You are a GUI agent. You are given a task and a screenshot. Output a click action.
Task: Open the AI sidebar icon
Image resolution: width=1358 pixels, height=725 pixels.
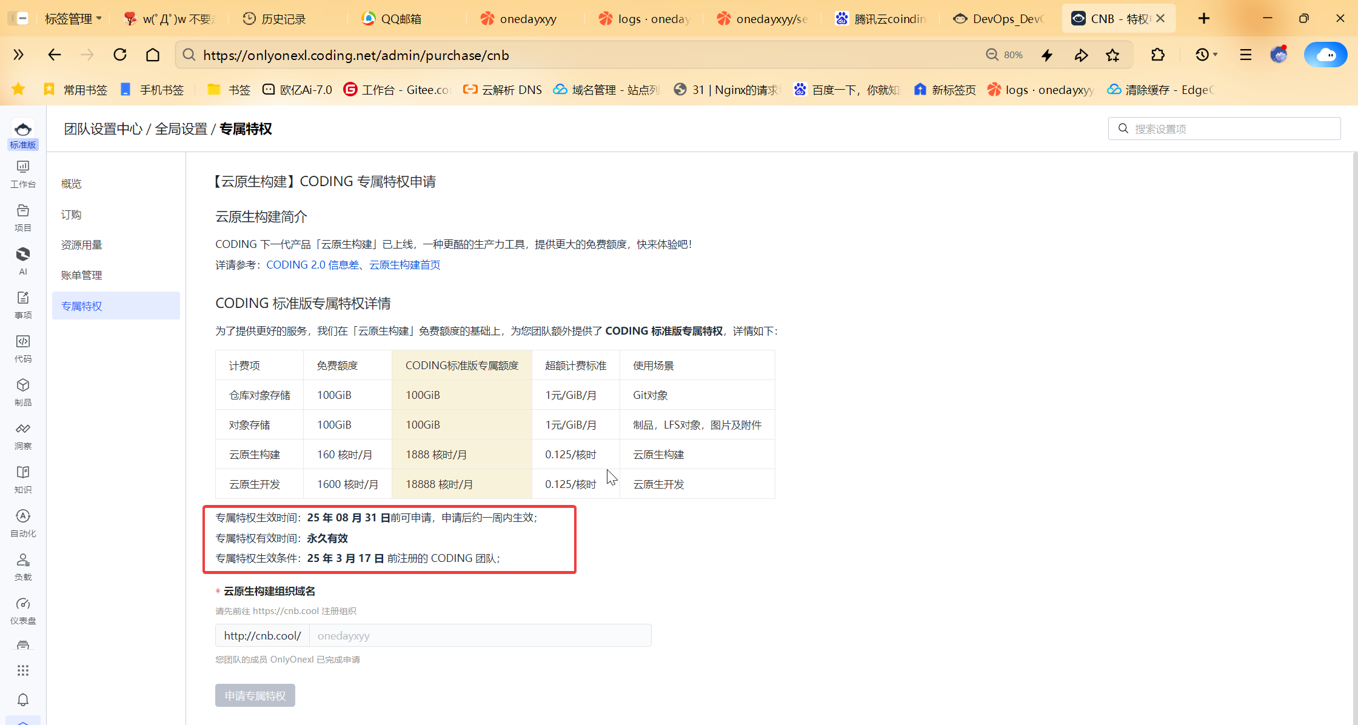23,261
